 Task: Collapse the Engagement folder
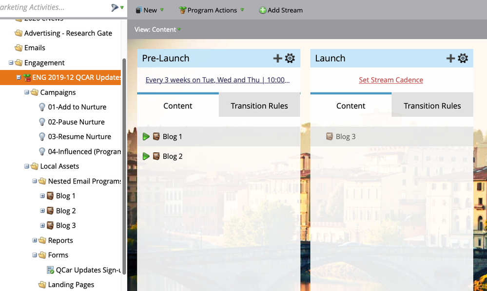point(11,63)
